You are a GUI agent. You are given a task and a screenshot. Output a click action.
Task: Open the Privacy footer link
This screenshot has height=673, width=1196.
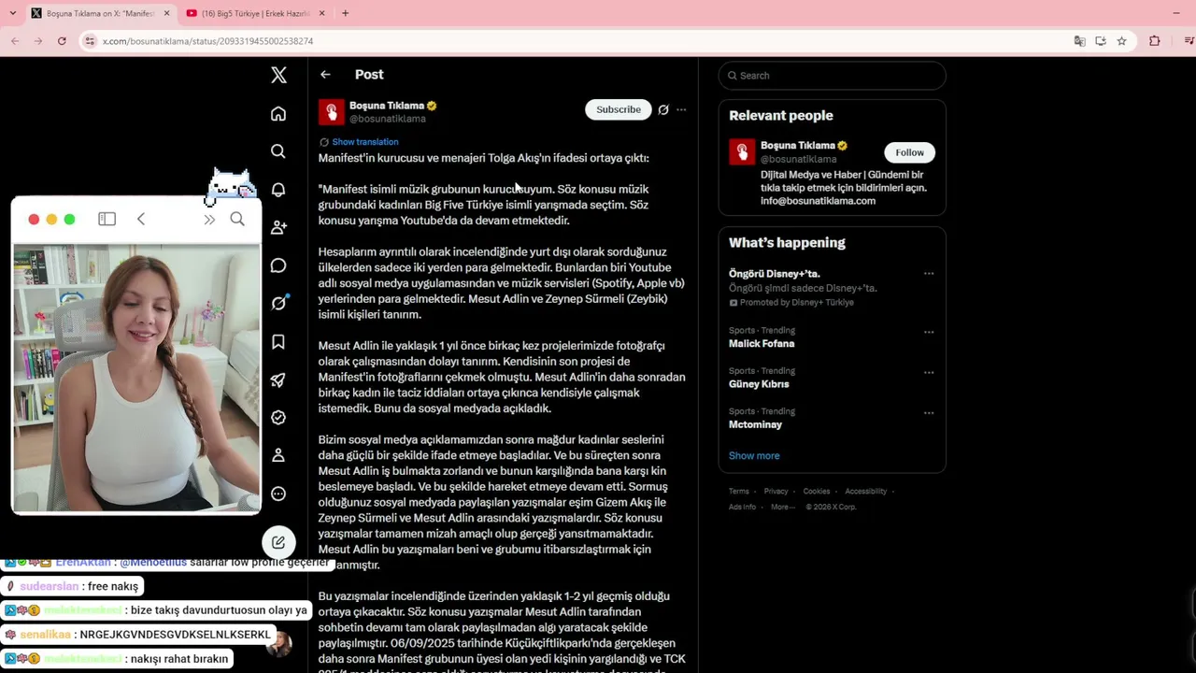pos(776,492)
